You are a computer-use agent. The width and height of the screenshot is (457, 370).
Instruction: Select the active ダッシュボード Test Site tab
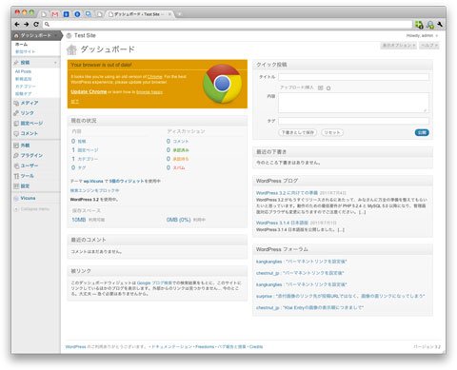139,14
